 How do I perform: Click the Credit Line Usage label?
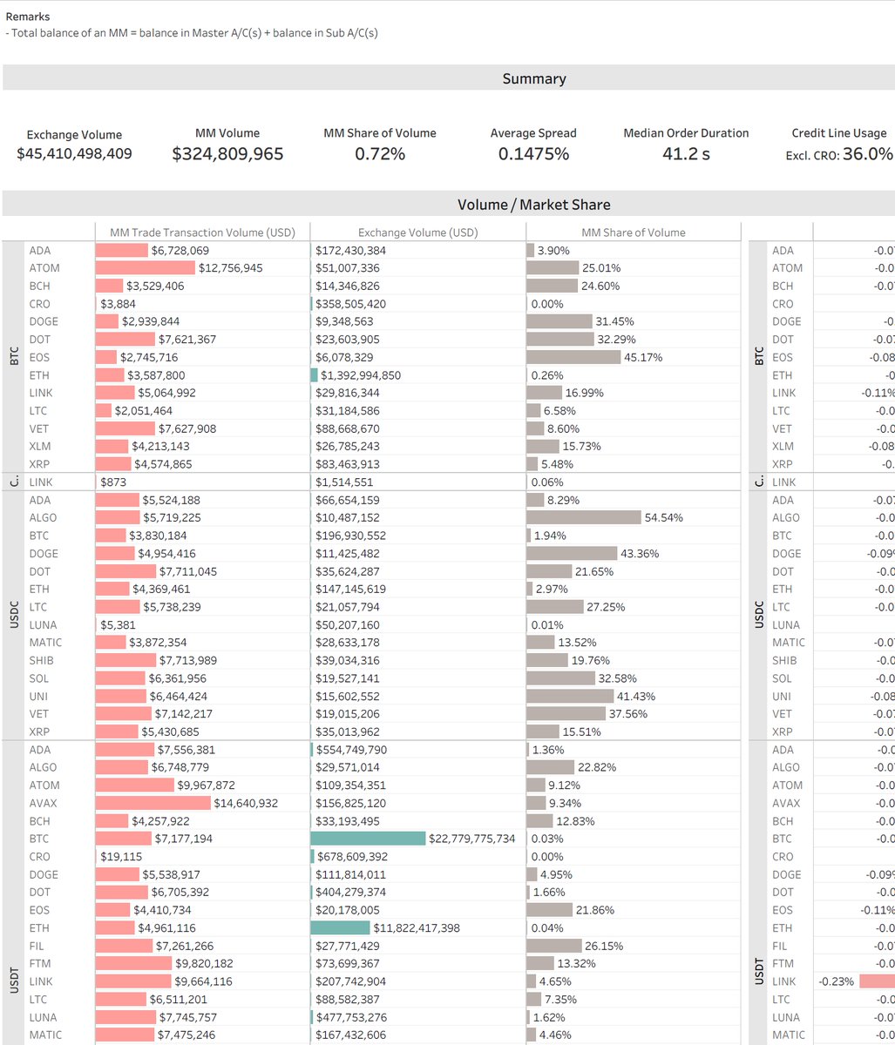click(x=839, y=133)
